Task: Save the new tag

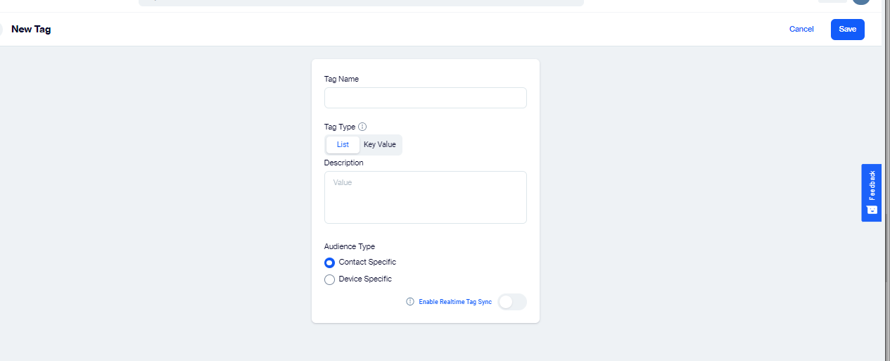Action: [x=847, y=30]
